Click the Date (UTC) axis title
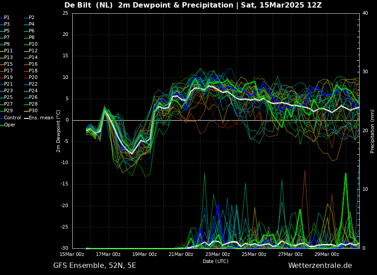 point(216,261)
